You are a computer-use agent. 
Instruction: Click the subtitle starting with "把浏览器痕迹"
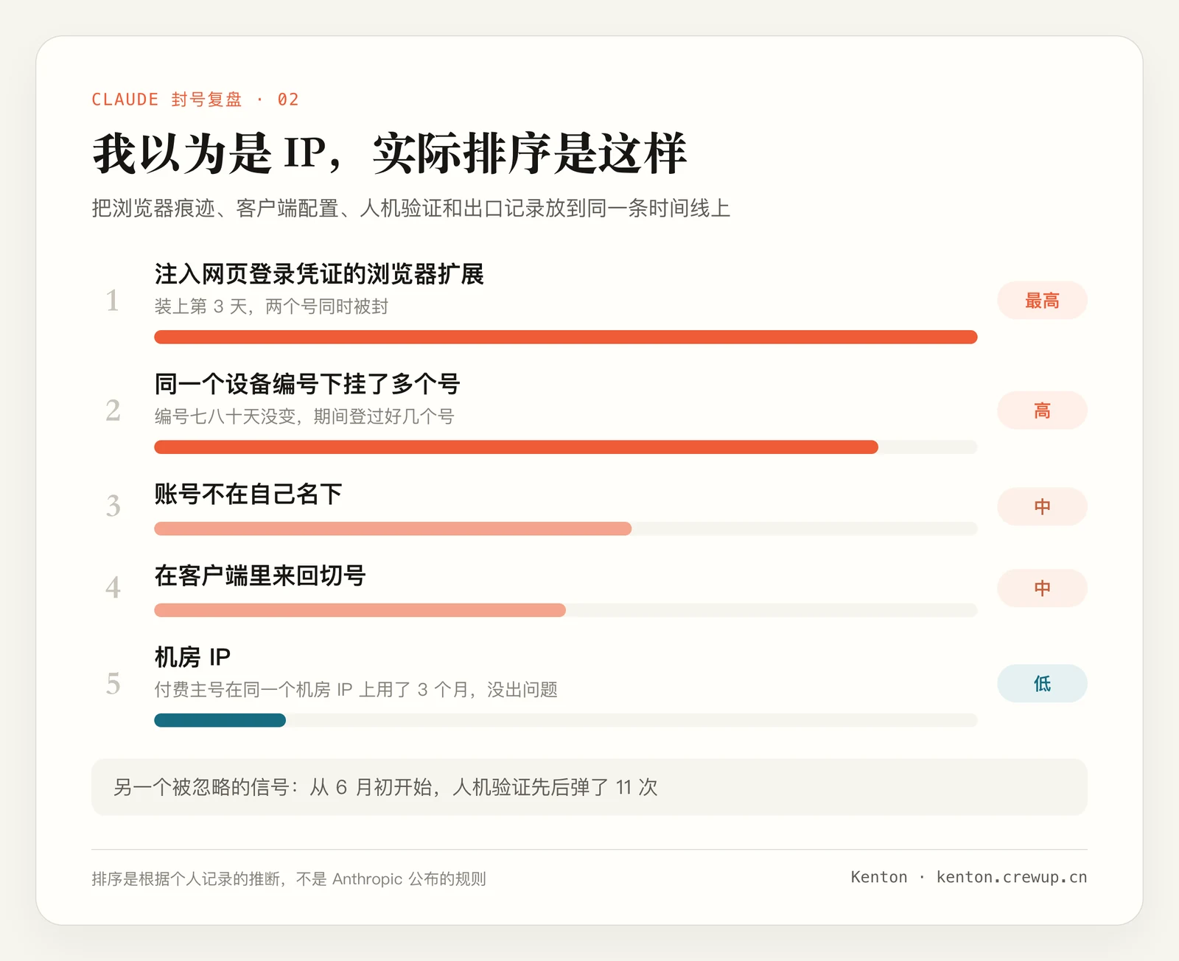(410, 209)
